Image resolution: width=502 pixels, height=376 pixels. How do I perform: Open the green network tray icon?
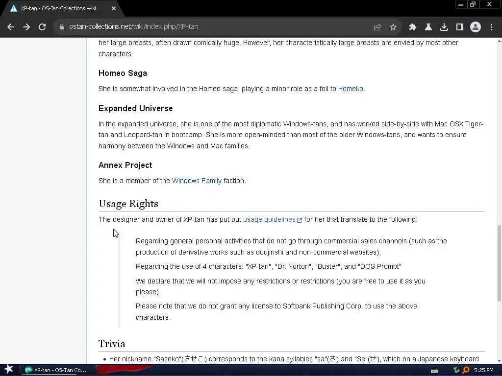pos(456,370)
